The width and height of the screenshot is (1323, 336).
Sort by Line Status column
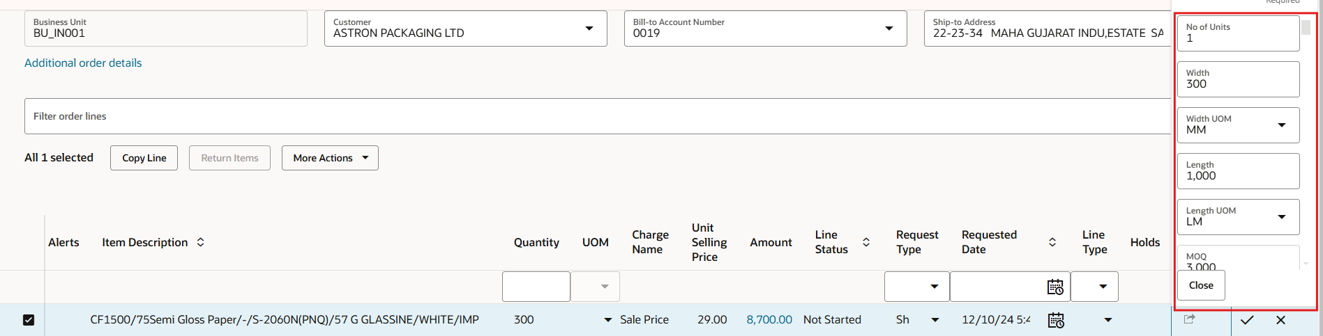tap(866, 242)
